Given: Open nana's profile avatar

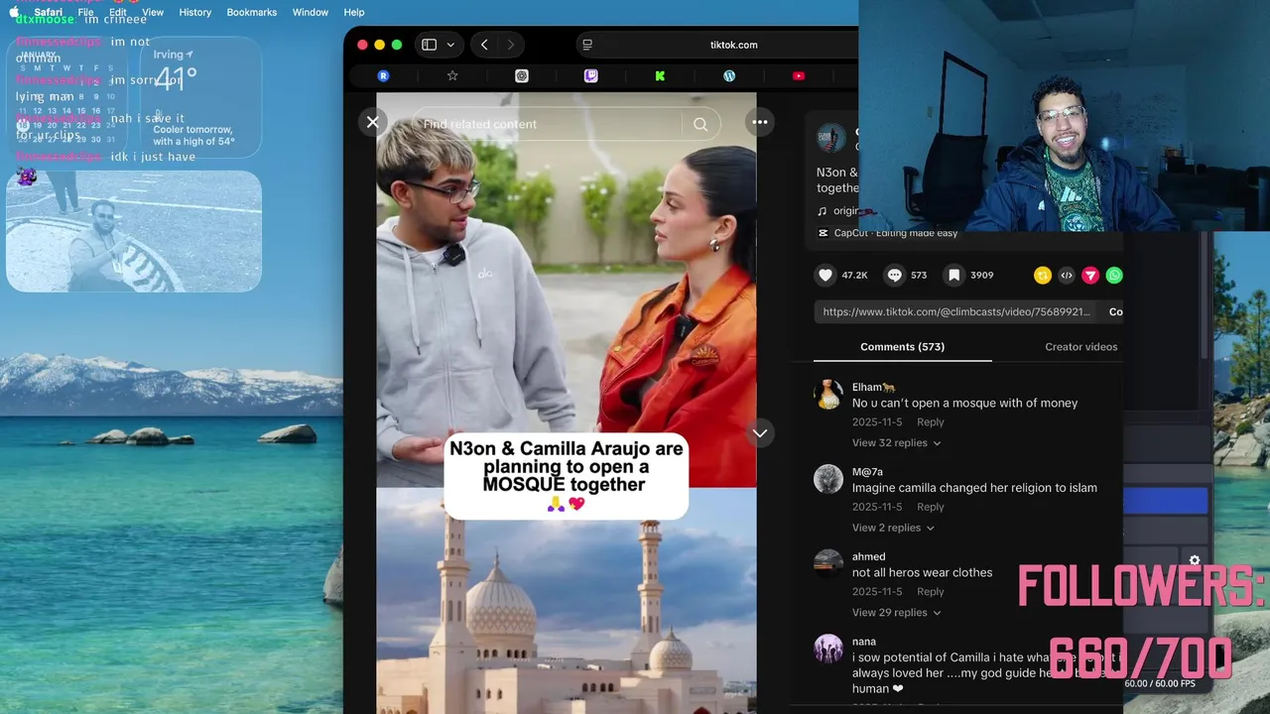Looking at the screenshot, I should 828,649.
